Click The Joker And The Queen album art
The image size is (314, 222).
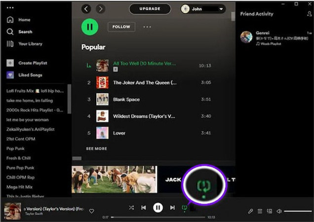pos(102,82)
